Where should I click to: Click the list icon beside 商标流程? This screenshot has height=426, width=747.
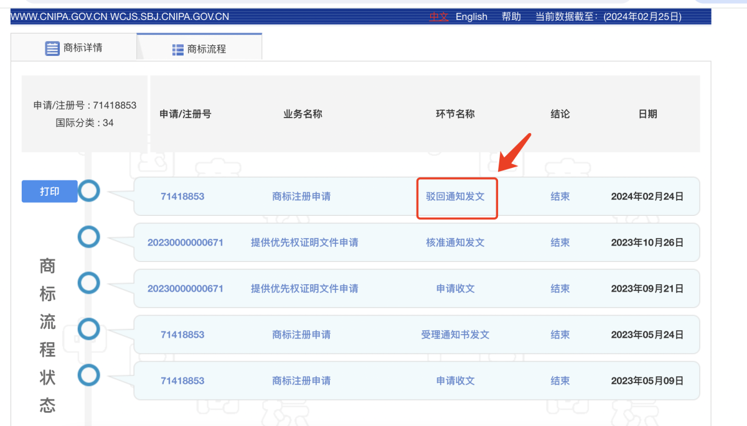click(178, 50)
